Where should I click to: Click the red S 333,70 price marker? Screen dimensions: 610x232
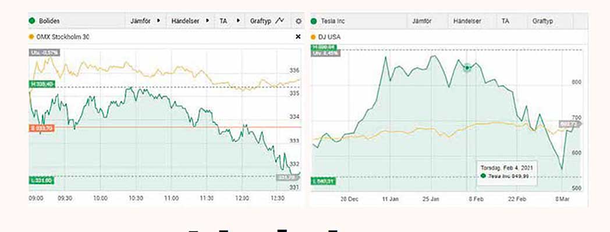coord(41,128)
